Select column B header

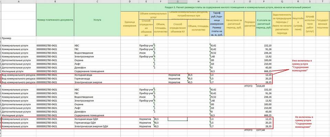click(x=55, y=2)
